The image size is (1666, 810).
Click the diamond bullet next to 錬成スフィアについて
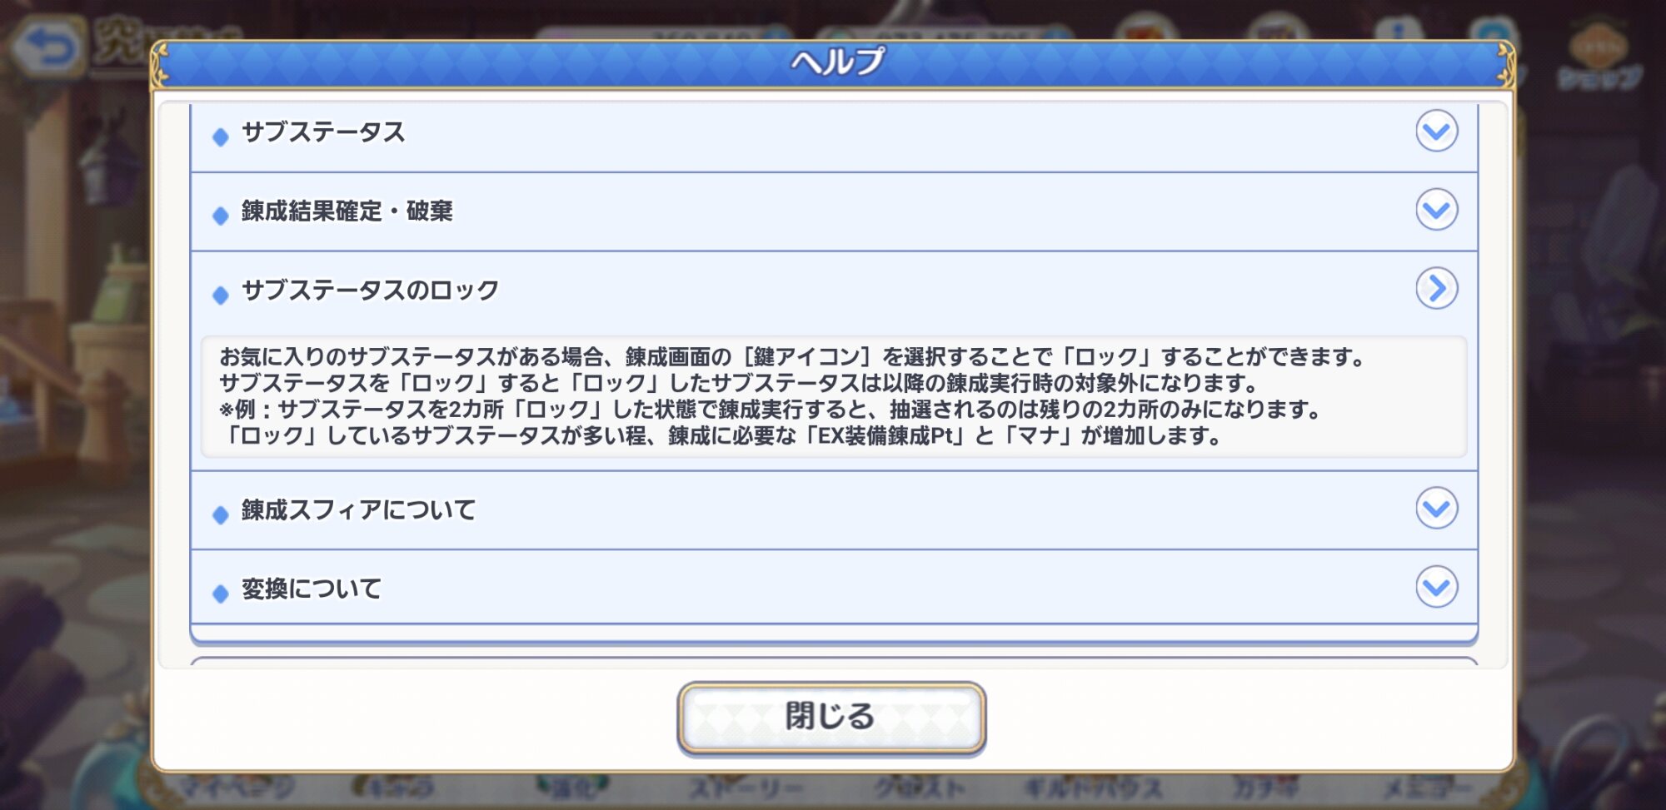(220, 514)
